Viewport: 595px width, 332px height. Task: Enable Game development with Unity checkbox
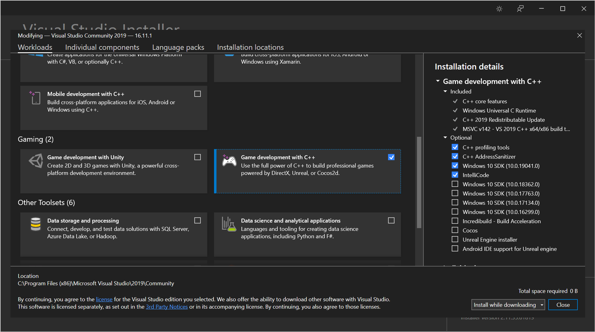(197, 157)
